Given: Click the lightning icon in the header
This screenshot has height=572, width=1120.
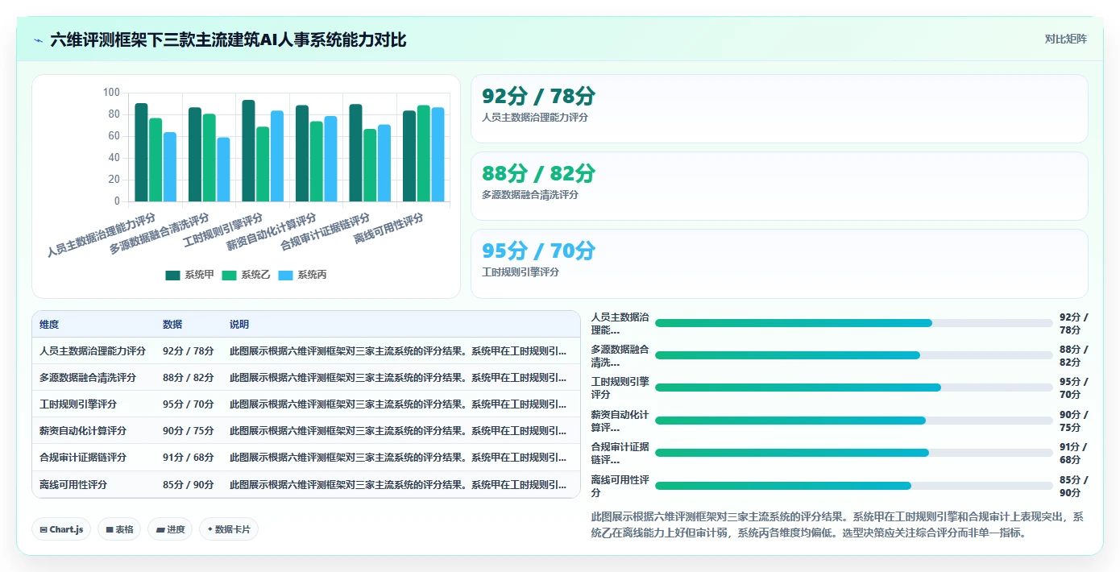Looking at the screenshot, I should click(x=39, y=39).
